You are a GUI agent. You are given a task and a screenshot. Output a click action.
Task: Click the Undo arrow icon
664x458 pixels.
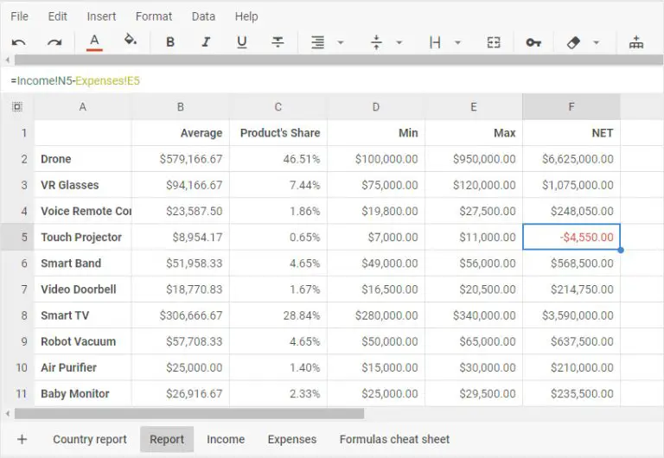pyautogui.click(x=19, y=42)
